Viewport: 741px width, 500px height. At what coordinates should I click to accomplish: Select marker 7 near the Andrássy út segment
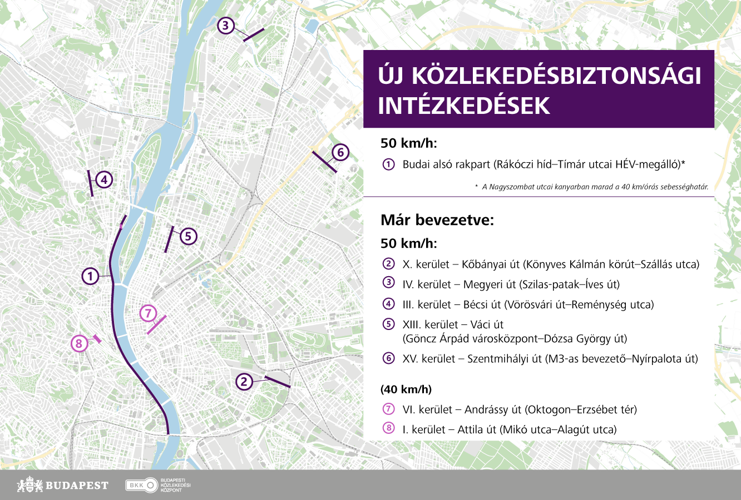pos(149,313)
